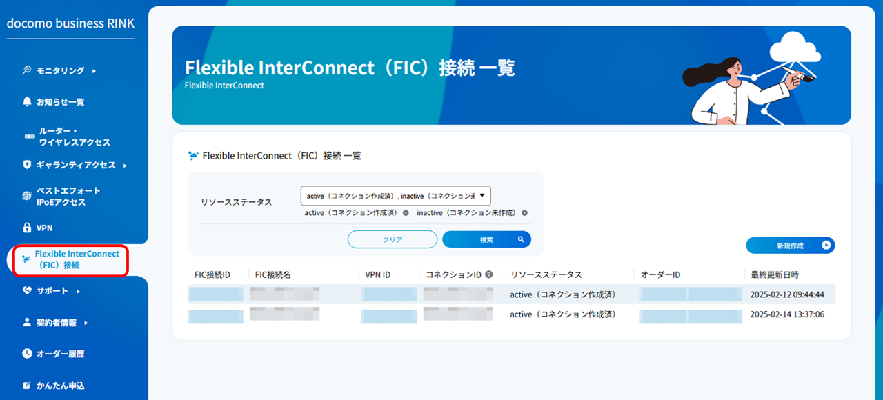Click the 新規作成 button
Screen dimensions: 883x400
click(x=791, y=245)
